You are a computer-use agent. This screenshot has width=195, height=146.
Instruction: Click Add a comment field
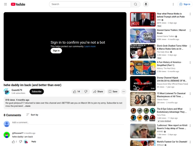point(68,123)
